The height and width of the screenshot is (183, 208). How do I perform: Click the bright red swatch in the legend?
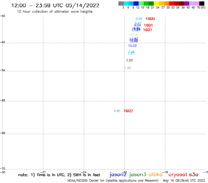click(171, 3)
